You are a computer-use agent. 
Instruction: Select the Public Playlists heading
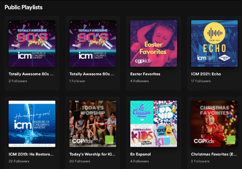[24, 7]
